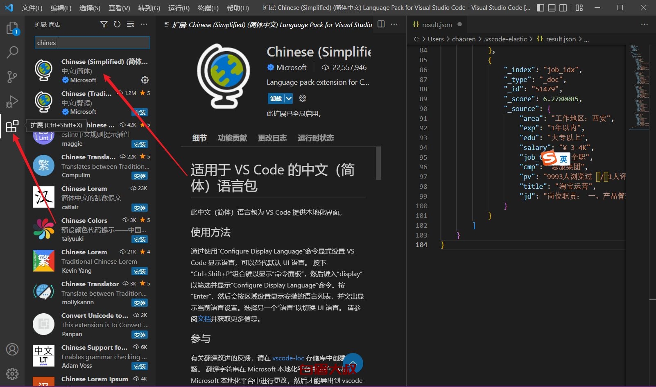The width and height of the screenshot is (656, 387).
Task: Click the extension search input field
Action: click(x=92, y=43)
